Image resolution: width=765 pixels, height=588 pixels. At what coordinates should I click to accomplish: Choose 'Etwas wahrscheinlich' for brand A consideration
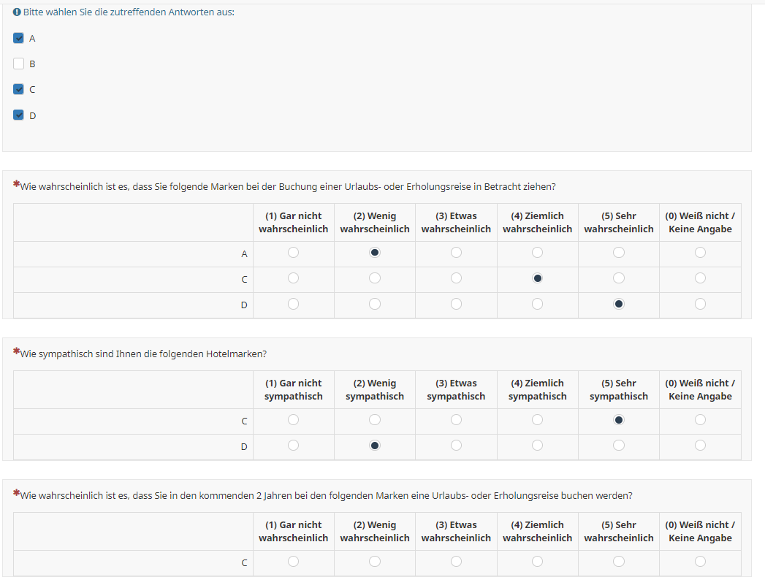456,253
